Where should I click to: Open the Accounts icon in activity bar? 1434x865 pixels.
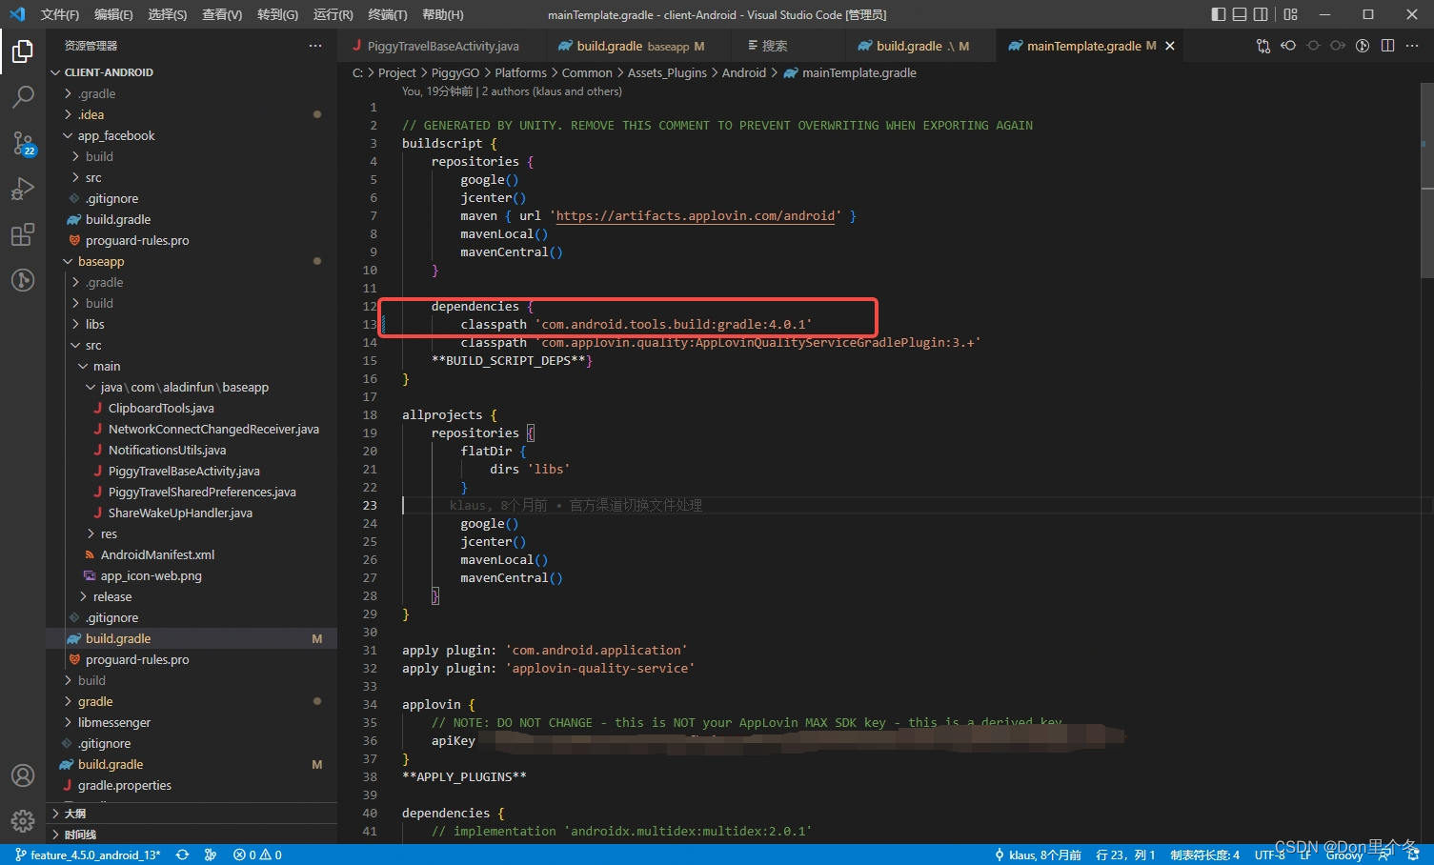tap(23, 775)
